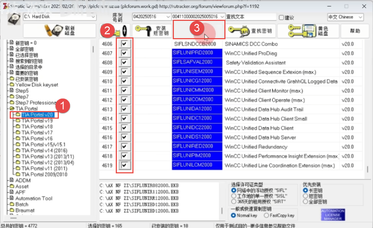
Task: Select the 工作地的单一授权 "SISL" radio button
Action: 233,196
